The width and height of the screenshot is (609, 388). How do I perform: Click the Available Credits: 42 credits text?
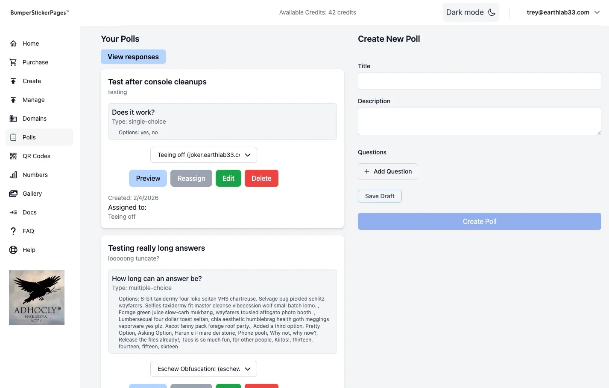tap(318, 12)
